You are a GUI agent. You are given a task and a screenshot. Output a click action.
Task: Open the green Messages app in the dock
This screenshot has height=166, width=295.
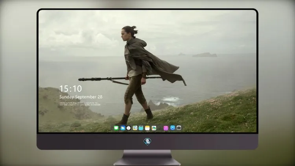tap(116, 128)
